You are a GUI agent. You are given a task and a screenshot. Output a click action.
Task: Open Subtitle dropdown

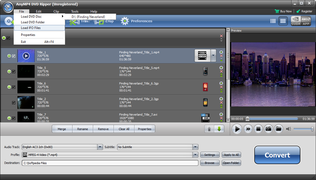[195, 147]
